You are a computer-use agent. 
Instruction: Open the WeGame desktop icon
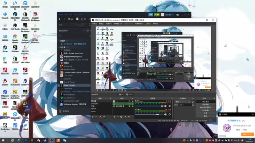click(x=15, y=49)
